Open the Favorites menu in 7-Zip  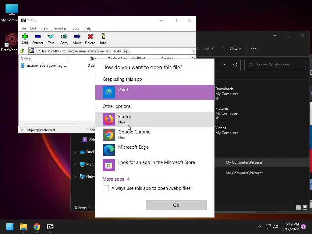coord(59,28)
